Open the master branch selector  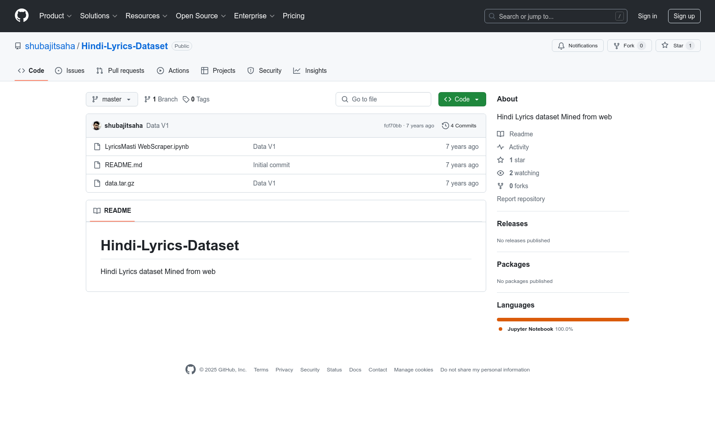click(x=112, y=99)
